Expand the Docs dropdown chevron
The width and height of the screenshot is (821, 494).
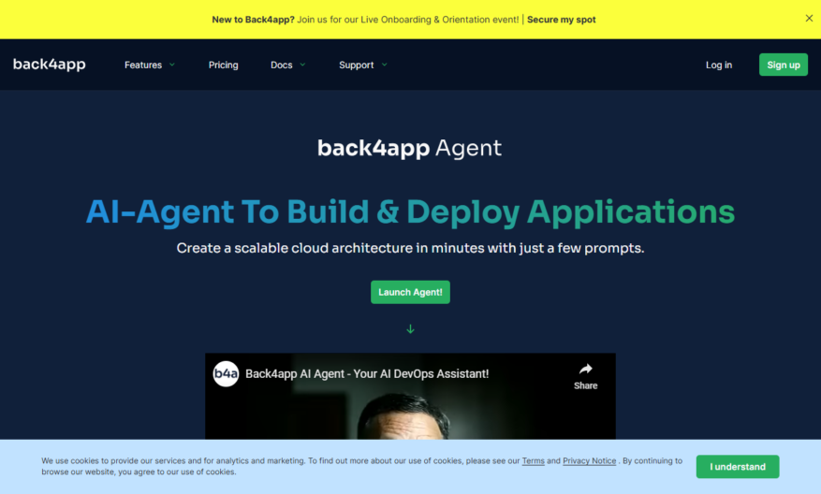[302, 65]
